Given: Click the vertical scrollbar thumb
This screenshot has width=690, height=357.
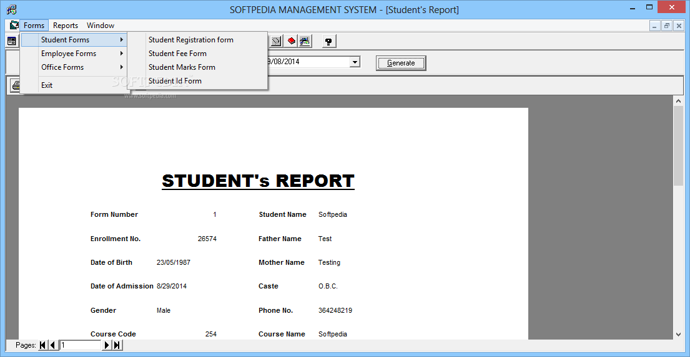Looking at the screenshot, I should click(678, 145).
